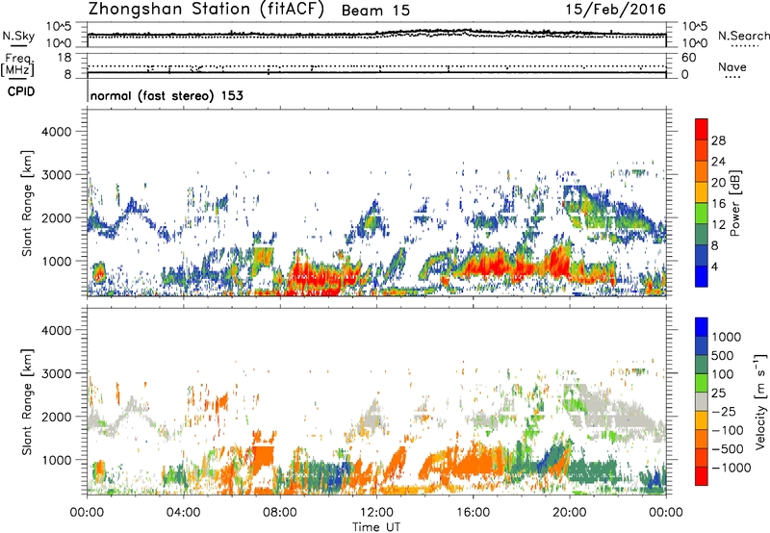The width and height of the screenshot is (770, 533).
Task: Click the 'Velocity [m s-1]' colorbar label
Action: point(759,401)
